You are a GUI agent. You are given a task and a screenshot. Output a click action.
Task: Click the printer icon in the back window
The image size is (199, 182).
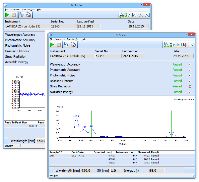29,15
